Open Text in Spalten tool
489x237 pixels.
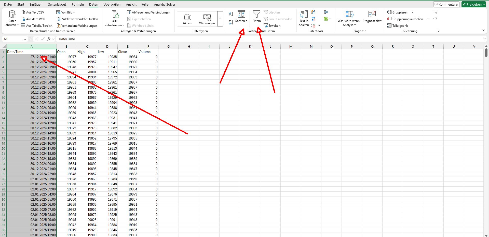tap(304, 18)
